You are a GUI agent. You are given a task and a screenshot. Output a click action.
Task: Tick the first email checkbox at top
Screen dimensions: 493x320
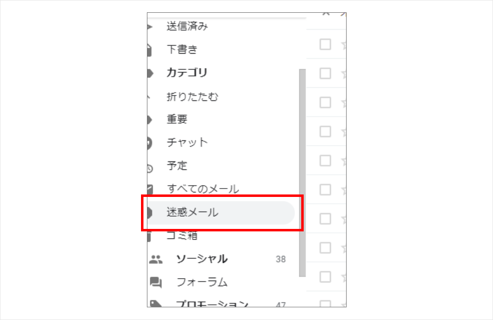pyautogui.click(x=325, y=44)
